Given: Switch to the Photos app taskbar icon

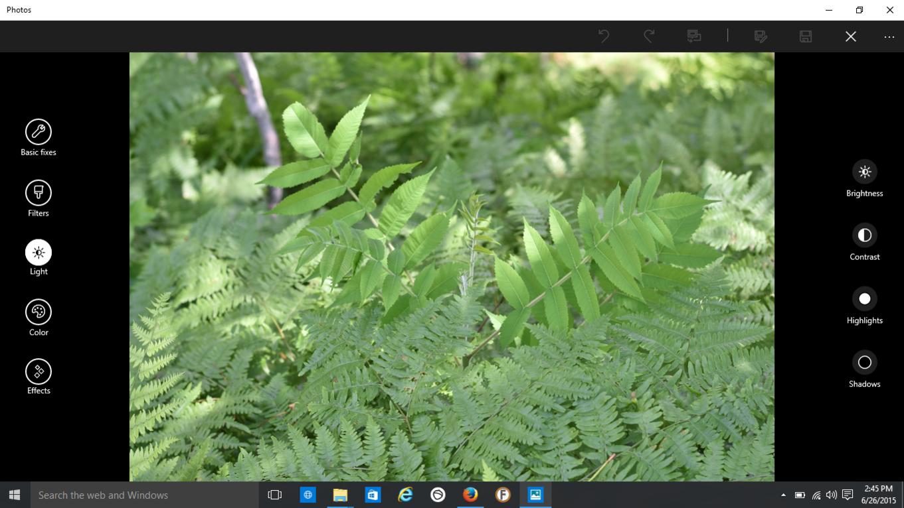Looking at the screenshot, I should point(535,495).
